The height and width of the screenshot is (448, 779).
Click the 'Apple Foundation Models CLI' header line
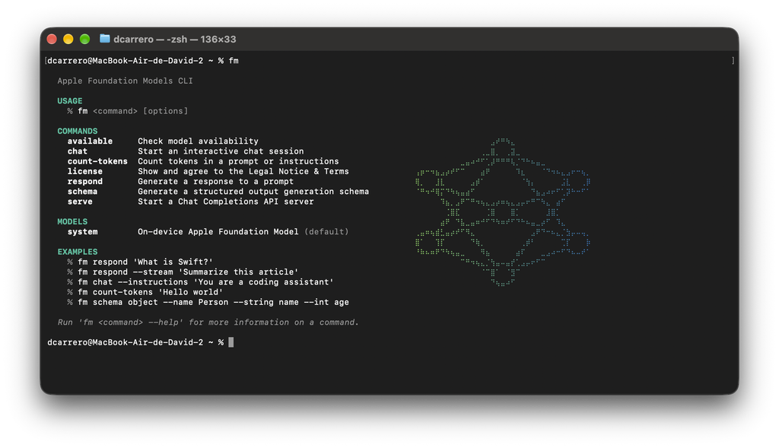click(126, 81)
